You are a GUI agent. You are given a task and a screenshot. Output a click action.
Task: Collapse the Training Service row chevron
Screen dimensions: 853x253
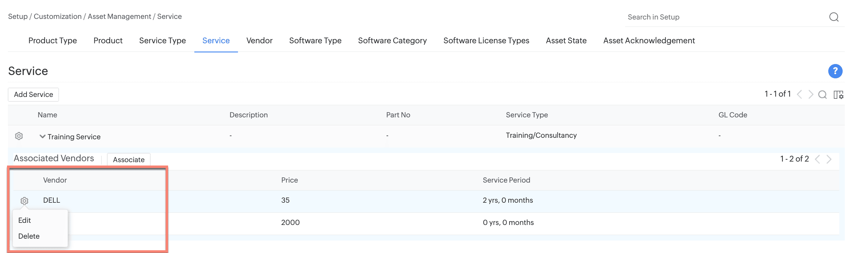(42, 136)
